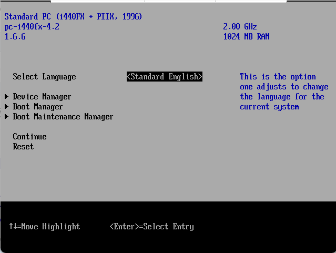Click Continue to resume booting

coord(29,137)
